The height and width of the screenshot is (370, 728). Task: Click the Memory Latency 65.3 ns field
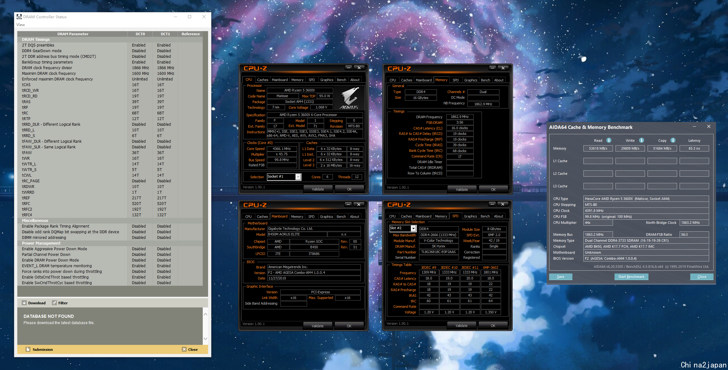pos(694,148)
